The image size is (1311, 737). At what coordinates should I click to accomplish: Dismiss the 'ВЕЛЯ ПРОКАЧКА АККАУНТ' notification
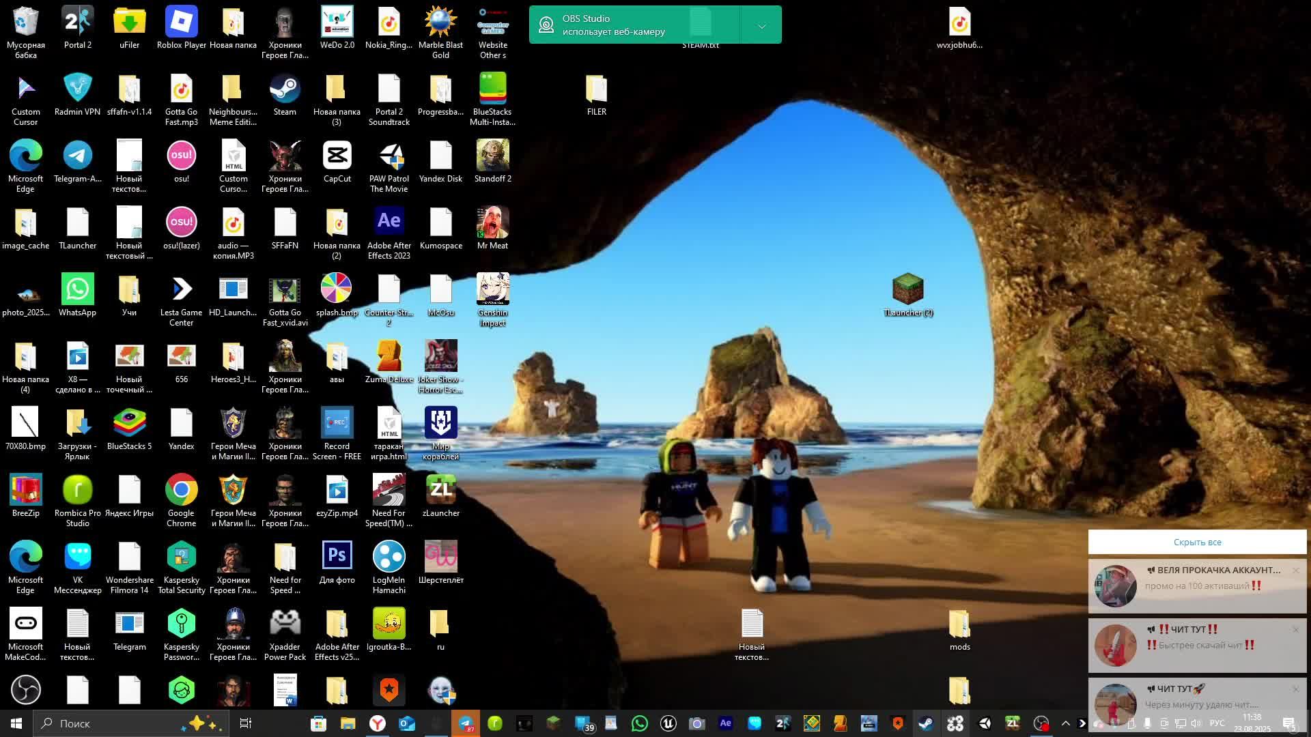click(x=1295, y=570)
